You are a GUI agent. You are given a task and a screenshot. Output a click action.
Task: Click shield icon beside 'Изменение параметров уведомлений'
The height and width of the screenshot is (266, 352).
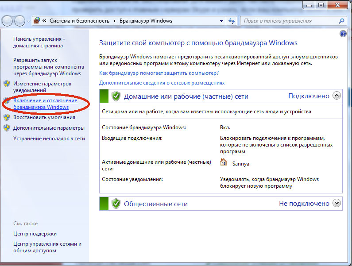(7, 84)
